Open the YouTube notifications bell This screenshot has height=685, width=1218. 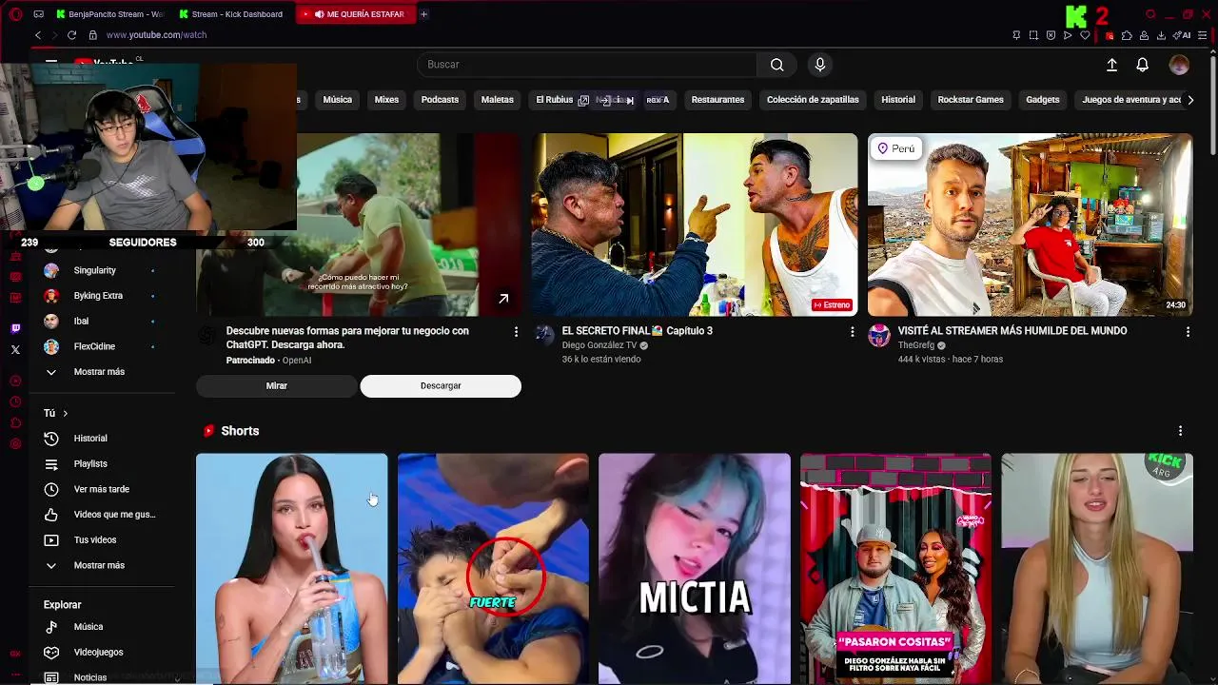pyautogui.click(x=1142, y=65)
